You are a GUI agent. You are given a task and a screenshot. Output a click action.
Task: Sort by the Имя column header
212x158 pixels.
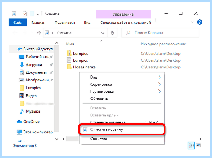70,44
